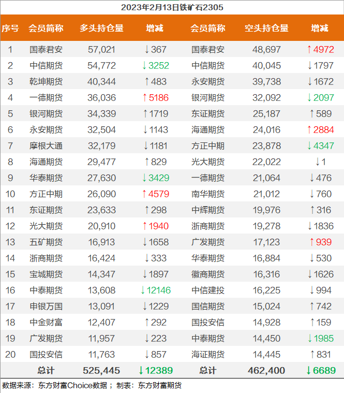344x393 pixels.
Task: Click the green down arrow in total 6689
Action: 308,371
